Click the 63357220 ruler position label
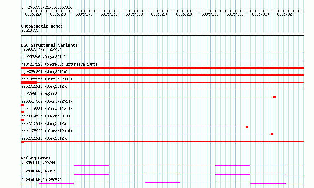Screen dimensions: 314x188 (34, 14)
